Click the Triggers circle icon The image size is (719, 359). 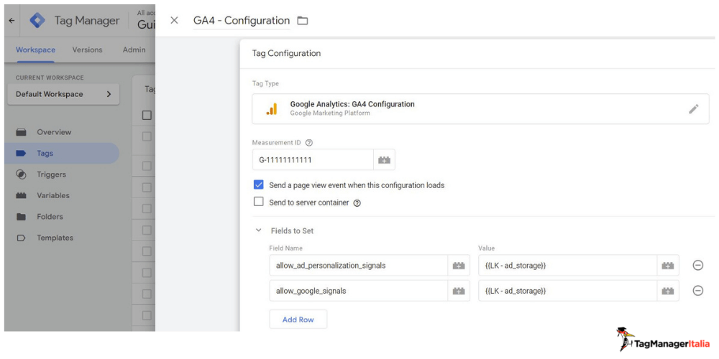click(x=21, y=174)
